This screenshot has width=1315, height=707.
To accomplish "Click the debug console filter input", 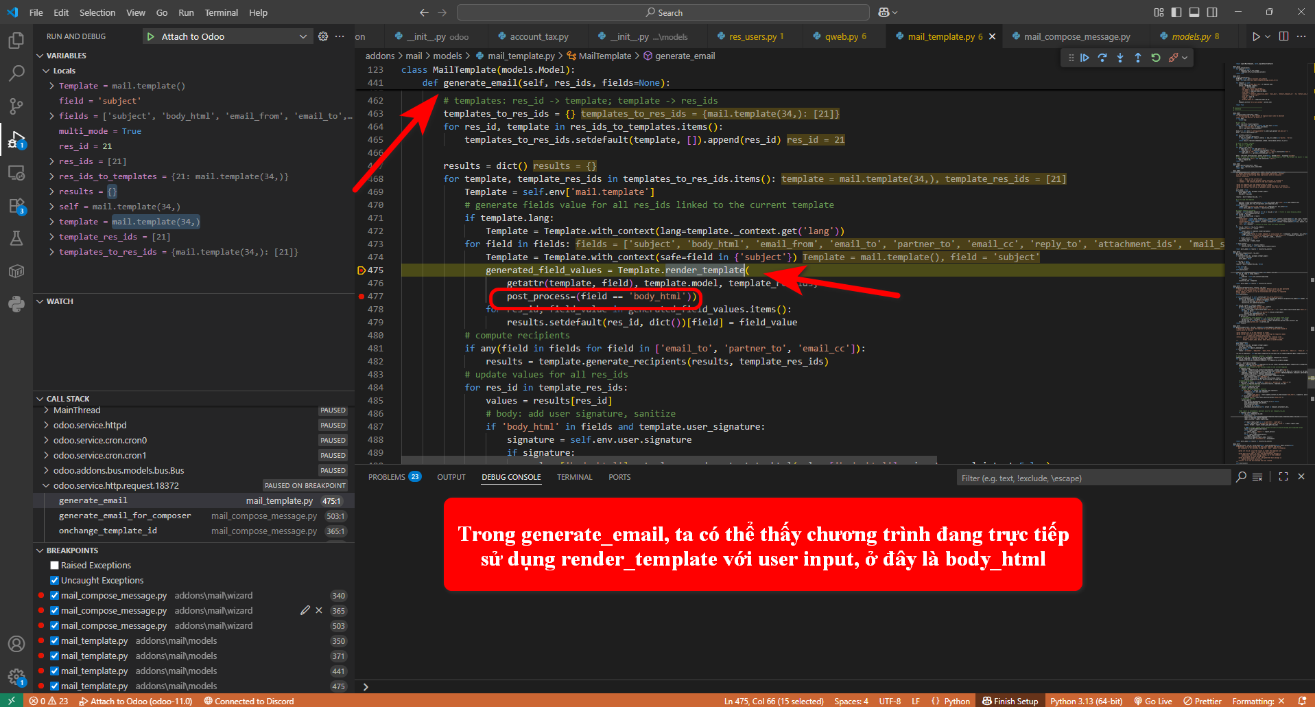I will (1093, 478).
